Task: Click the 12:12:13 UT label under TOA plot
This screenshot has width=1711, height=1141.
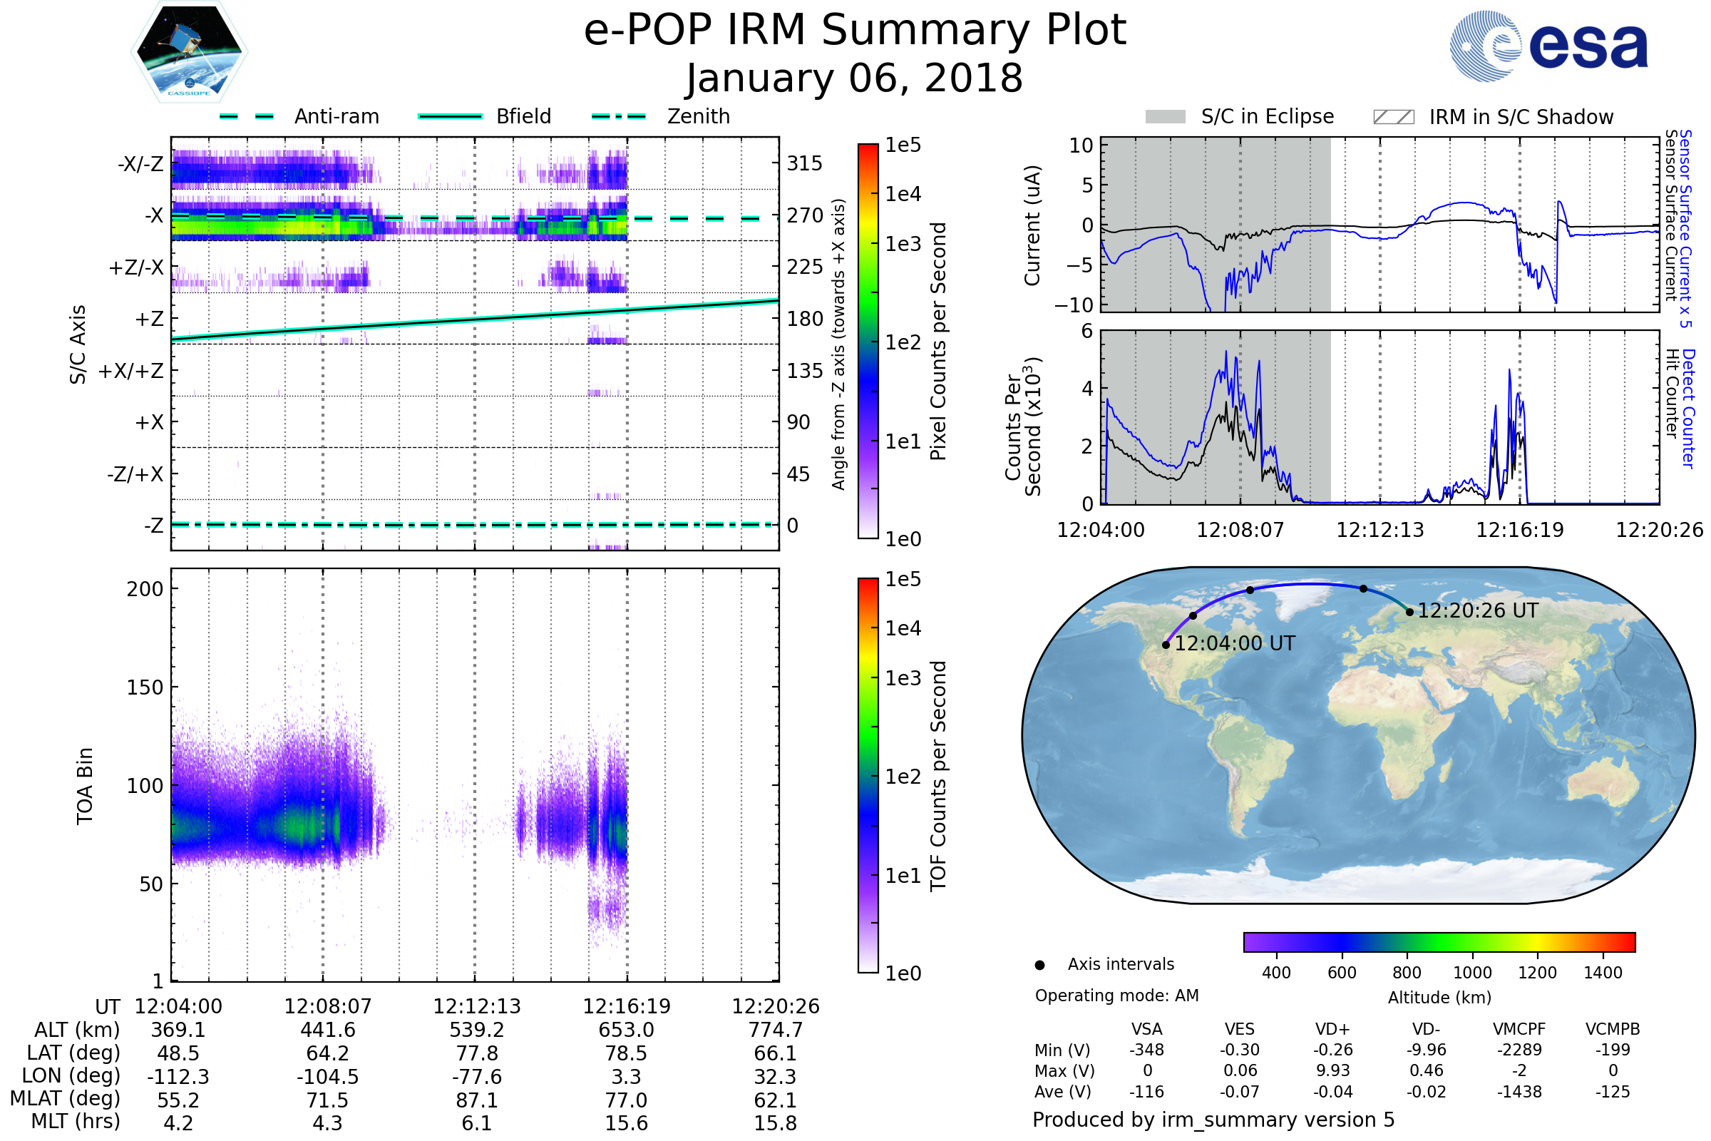Action: coord(476,1006)
